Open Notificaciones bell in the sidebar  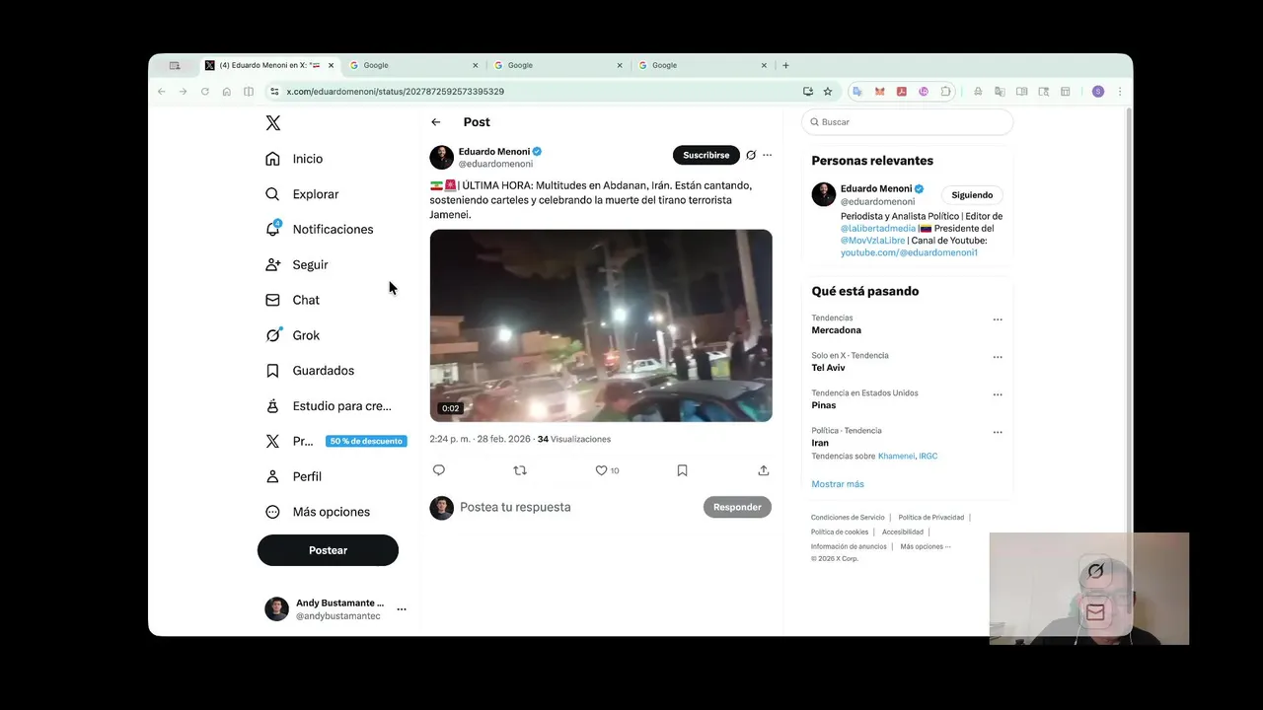click(x=320, y=229)
